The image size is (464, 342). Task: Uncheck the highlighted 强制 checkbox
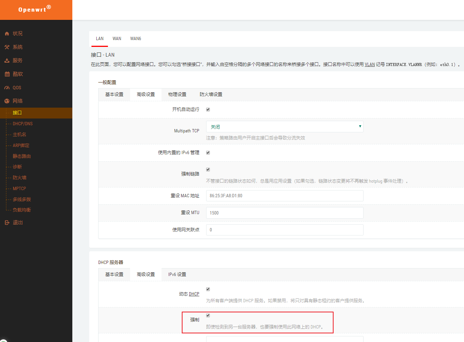pyautogui.click(x=208, y=315)
